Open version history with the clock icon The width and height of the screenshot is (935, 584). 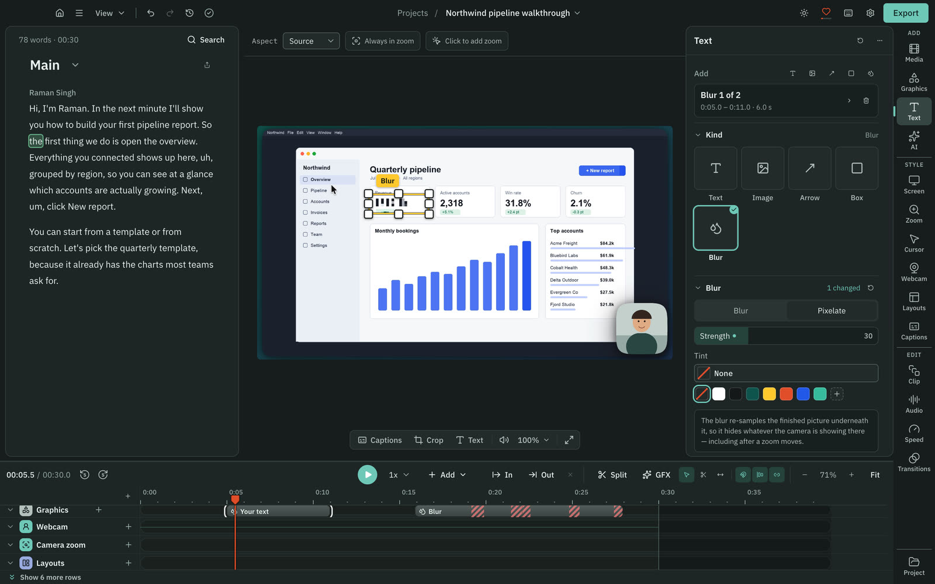point(189,13)
